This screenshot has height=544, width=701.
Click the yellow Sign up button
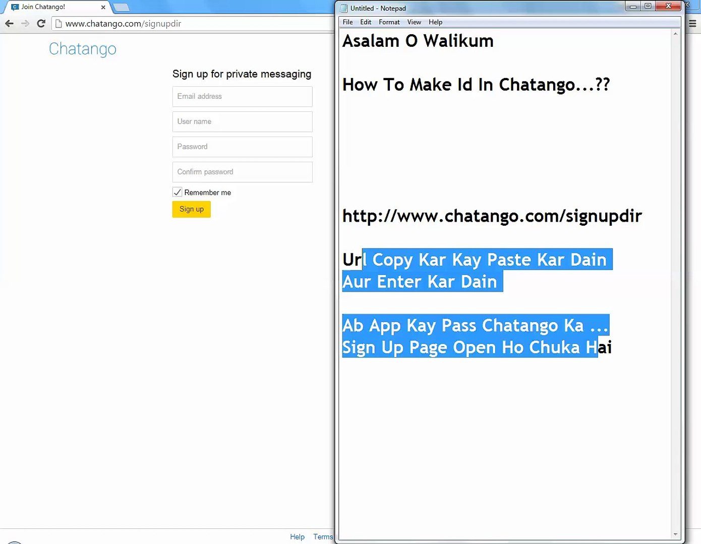[x=191, y=209]
